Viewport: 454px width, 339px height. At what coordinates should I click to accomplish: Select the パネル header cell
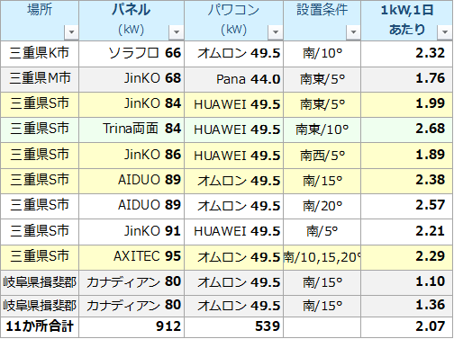coord(132,21)
